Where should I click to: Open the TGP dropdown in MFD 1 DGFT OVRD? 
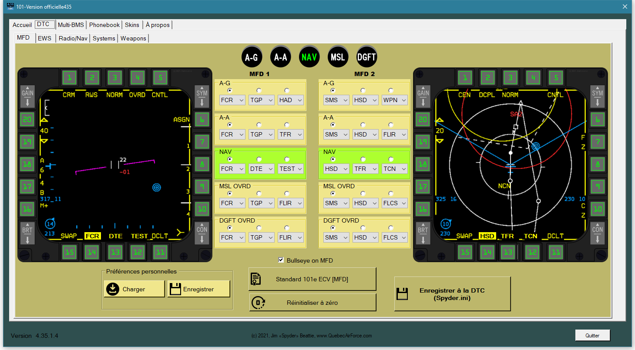tap(262, 237)
